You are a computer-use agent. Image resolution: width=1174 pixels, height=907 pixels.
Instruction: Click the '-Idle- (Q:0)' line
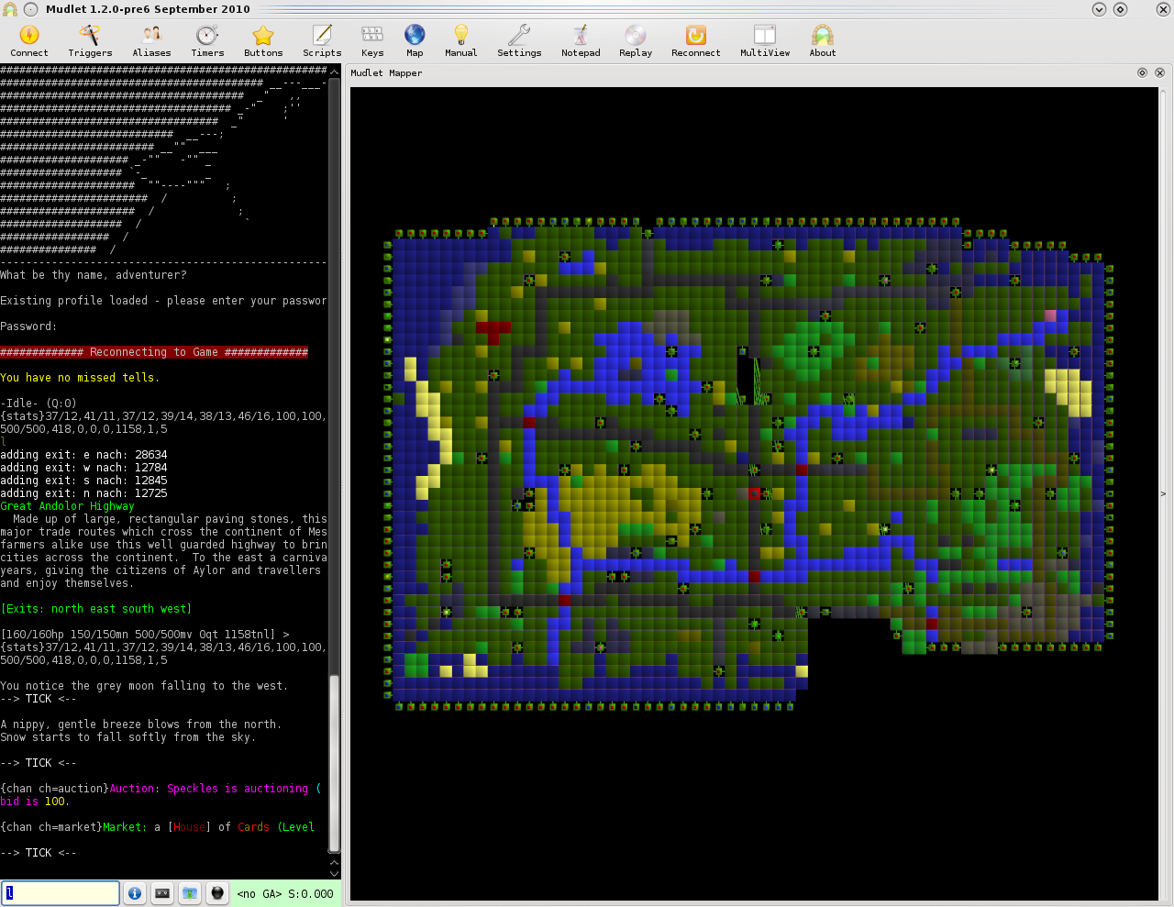39,404
